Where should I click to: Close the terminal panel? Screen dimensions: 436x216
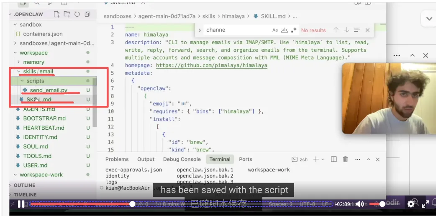(x=377, y=159)
